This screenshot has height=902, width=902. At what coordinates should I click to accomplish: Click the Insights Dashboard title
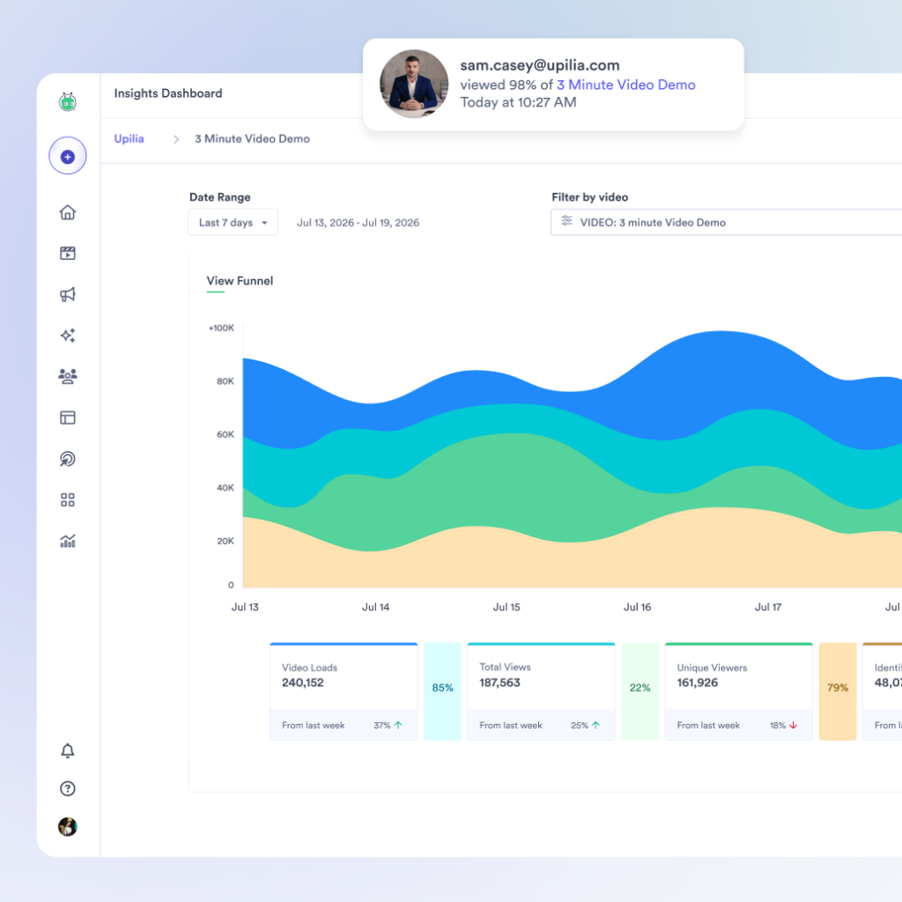[x=168, y=93]
